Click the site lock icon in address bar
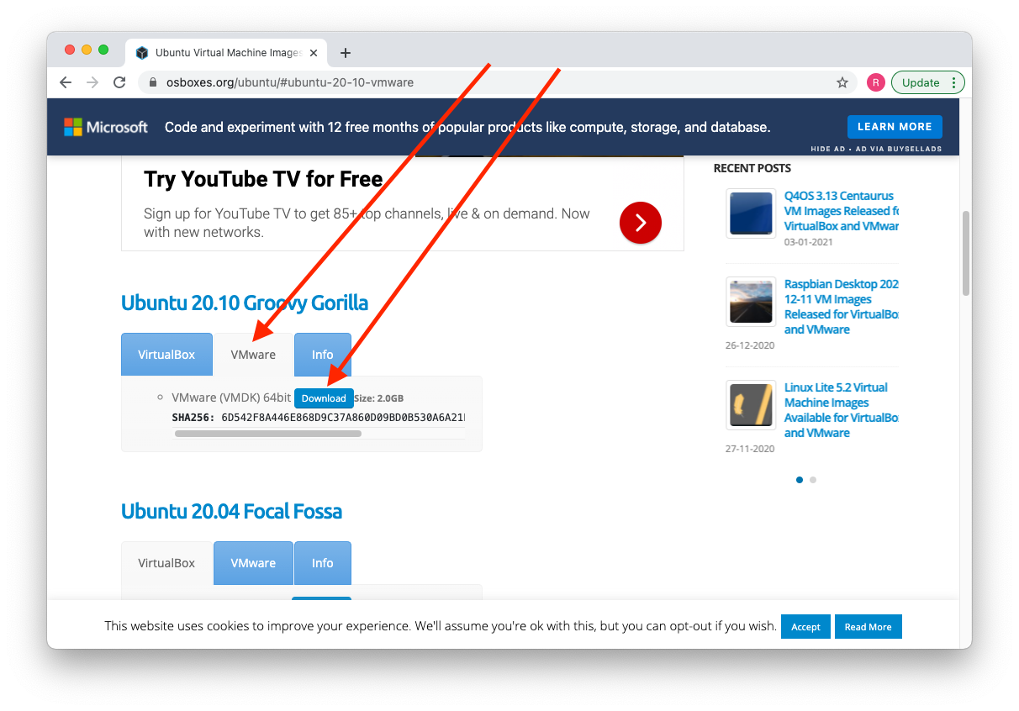 [153, 82]
